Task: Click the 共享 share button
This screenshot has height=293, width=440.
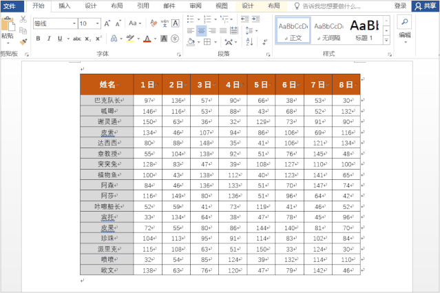Action: (x=426, y=6)
